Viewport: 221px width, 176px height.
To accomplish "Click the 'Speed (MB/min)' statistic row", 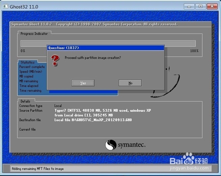I will pos(31,71).
